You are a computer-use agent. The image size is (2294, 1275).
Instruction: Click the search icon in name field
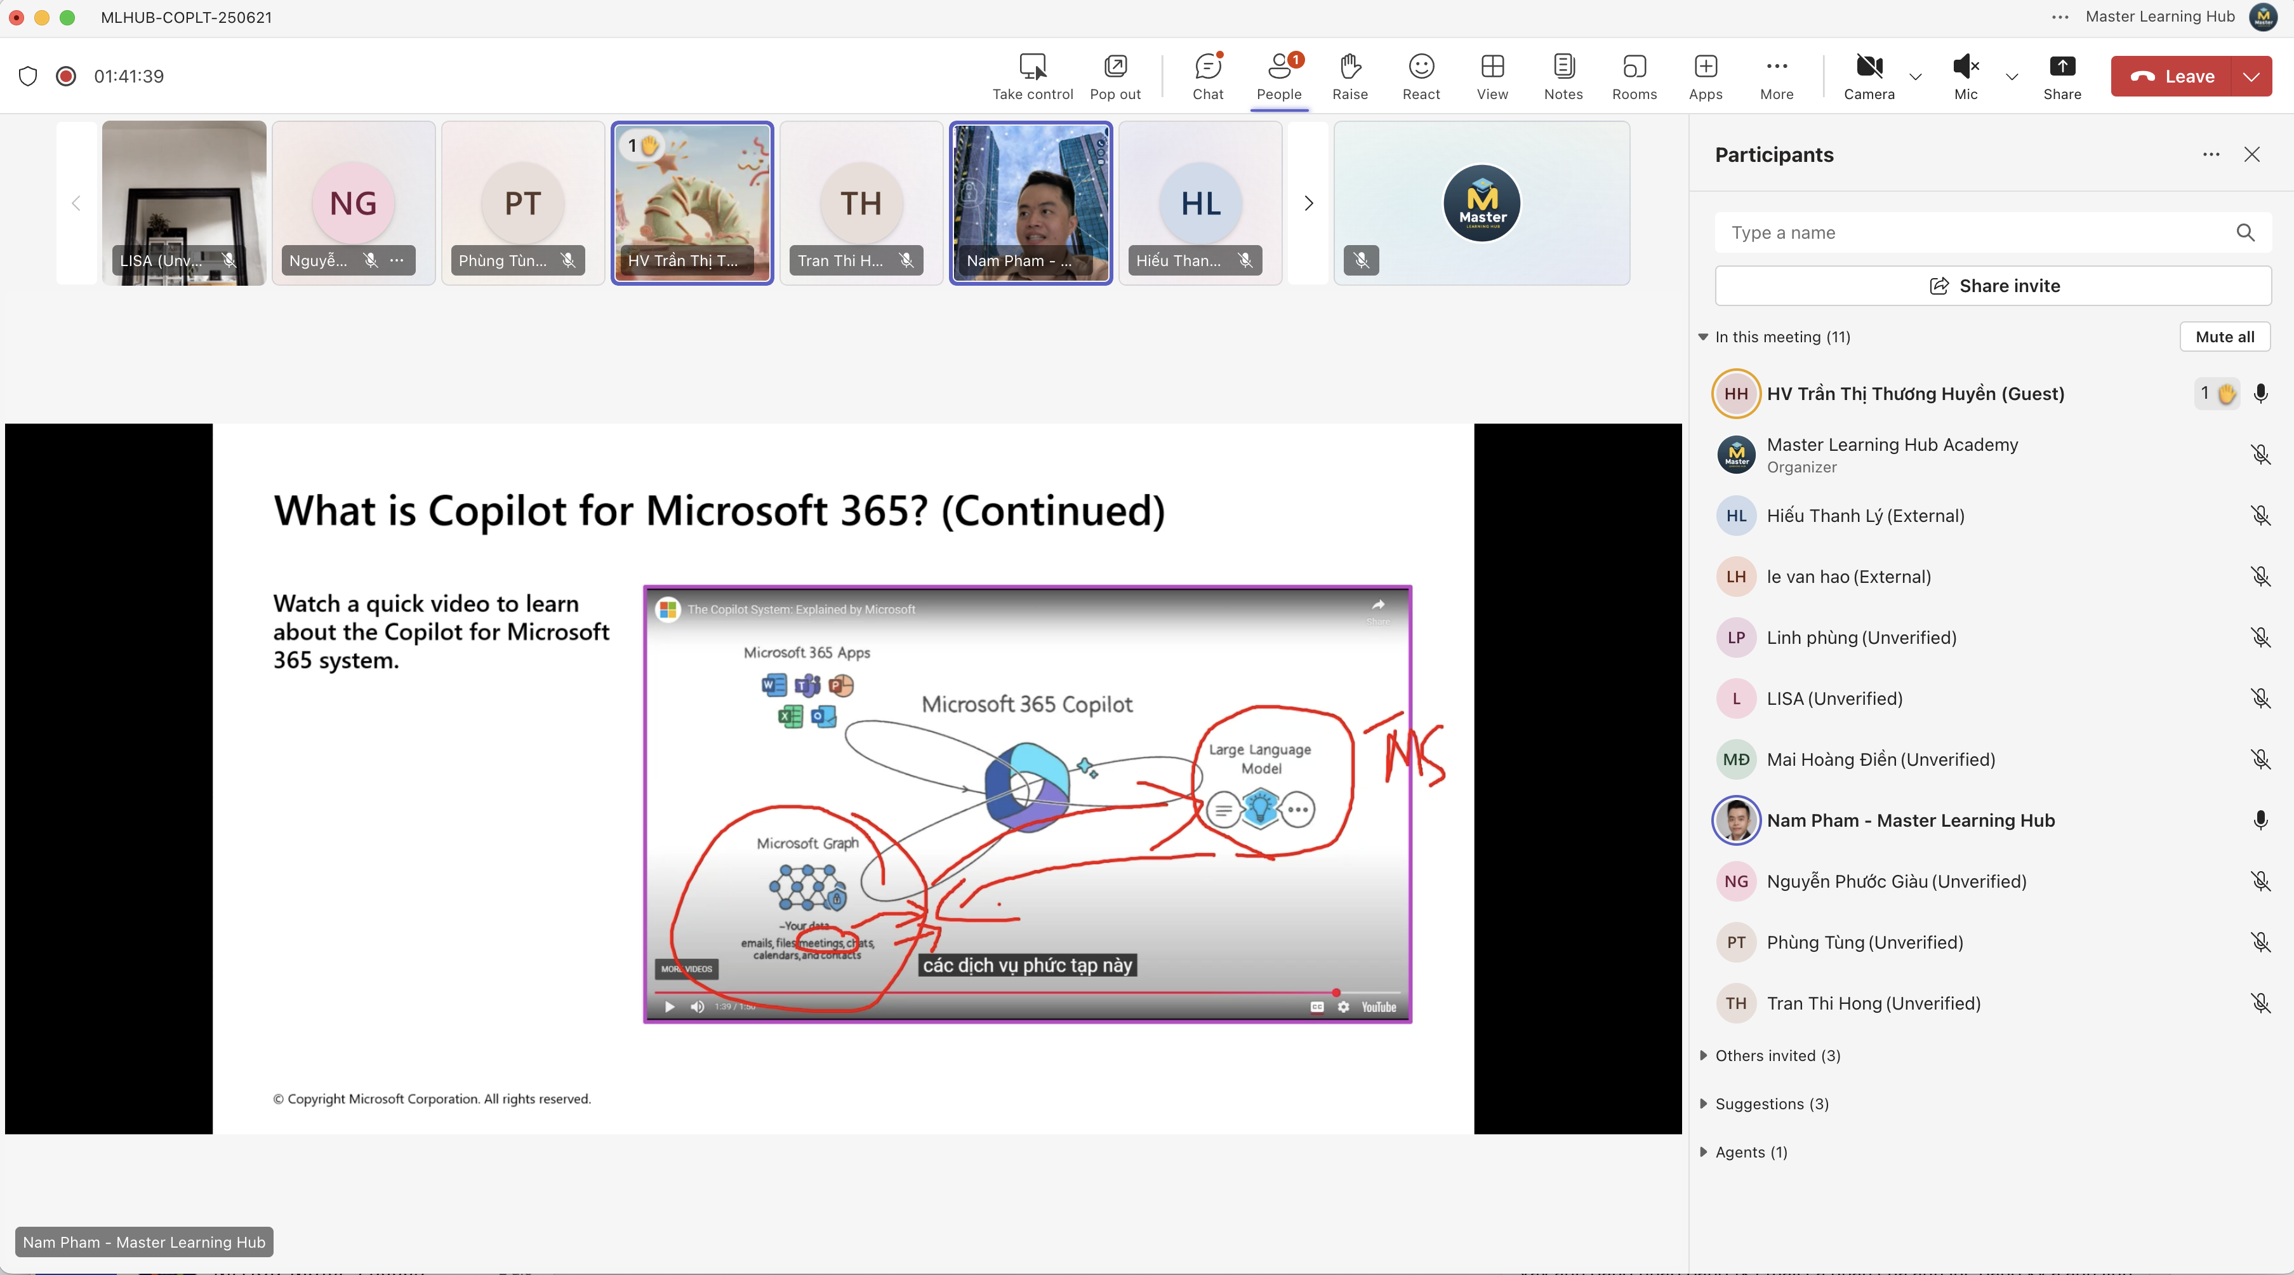[x=2245, y=232]
